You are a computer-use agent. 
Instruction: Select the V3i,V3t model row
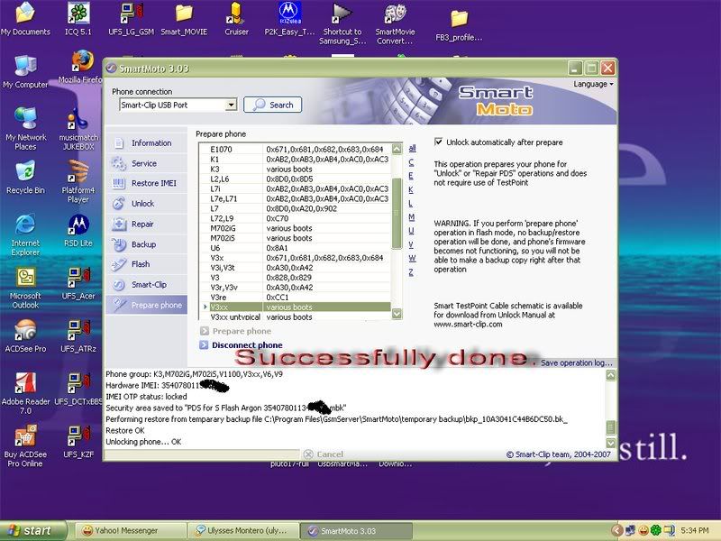[296, 268]
